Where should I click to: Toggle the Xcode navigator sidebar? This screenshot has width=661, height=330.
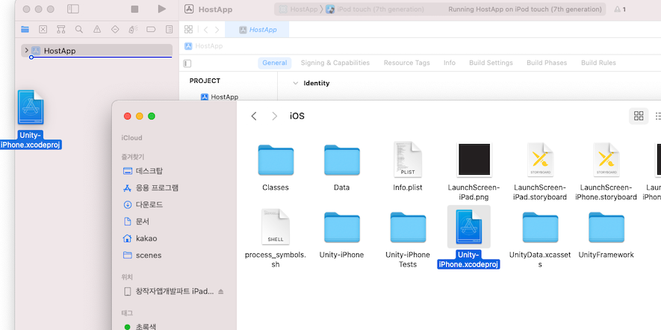coord(73,9)
